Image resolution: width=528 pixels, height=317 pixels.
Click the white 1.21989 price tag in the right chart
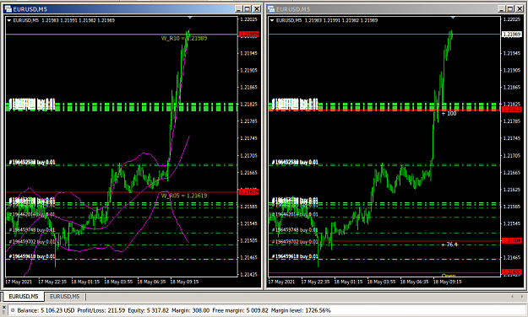[x=512, y=35]
